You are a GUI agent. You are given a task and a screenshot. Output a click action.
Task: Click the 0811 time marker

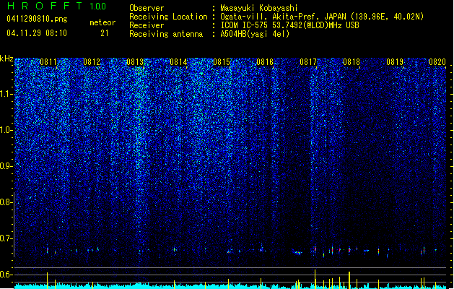pyautogui.click(x=48, y=62)
